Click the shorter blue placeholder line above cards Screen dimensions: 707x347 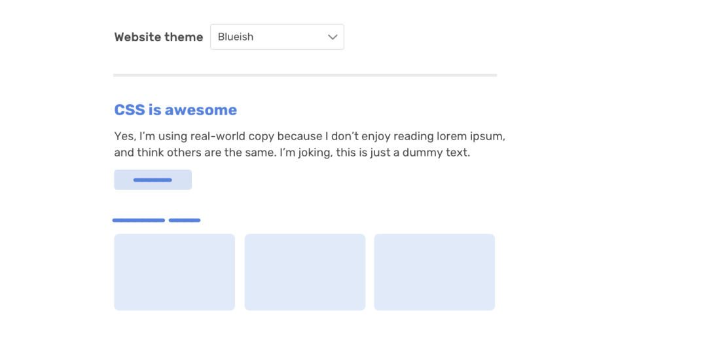185,220
